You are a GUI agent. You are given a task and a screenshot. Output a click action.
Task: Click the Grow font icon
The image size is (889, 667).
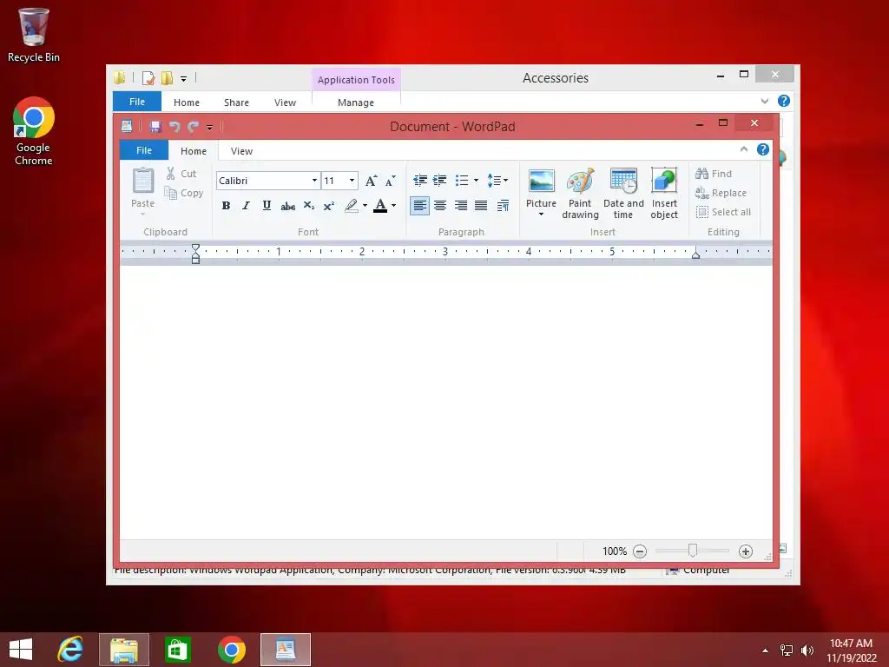[371, 181]
